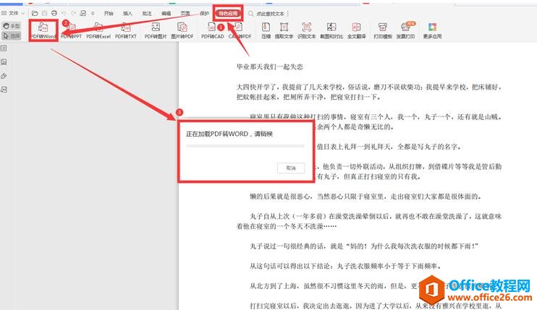537x310 pixels.
Task: Click the line starting 丸子说过一句很经典的话
Action: [364, 246]
